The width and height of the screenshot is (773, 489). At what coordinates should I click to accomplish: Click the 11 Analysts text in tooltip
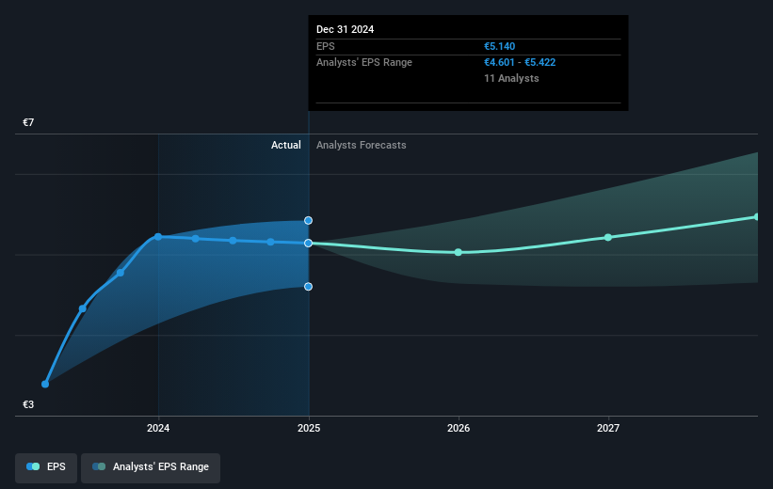[511, 78]
